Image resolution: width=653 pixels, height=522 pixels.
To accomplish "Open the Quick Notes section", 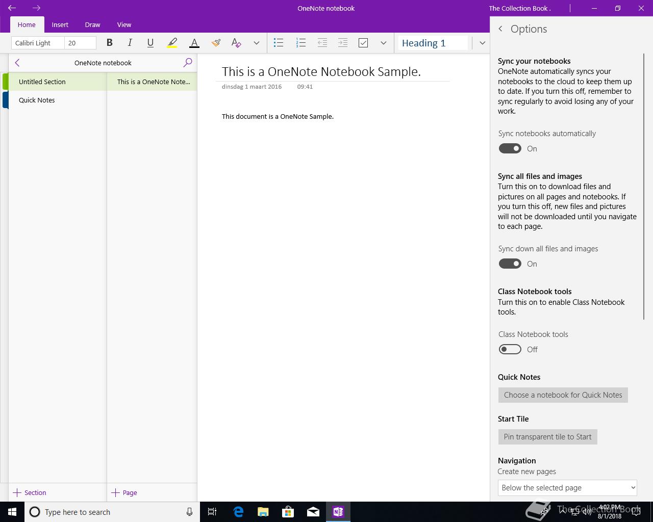I will click(x=57, y=100).
